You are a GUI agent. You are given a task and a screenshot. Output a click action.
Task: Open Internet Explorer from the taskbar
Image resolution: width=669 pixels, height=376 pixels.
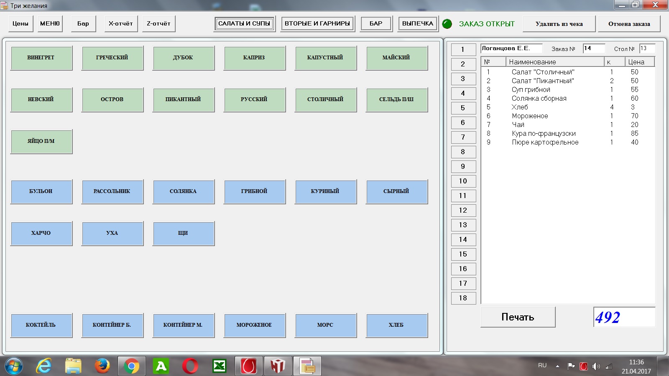point(43,366)
